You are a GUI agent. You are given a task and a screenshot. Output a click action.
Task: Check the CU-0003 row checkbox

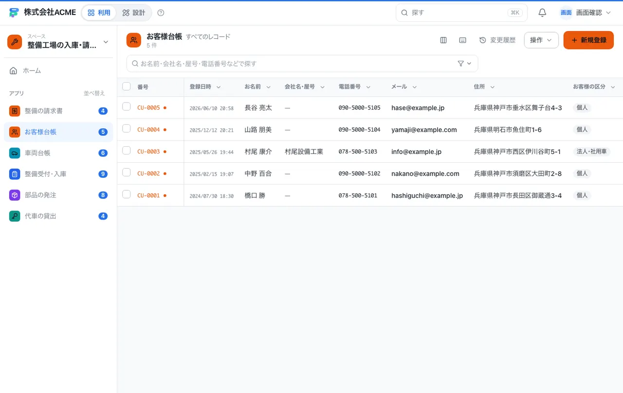tap(127, 150)
